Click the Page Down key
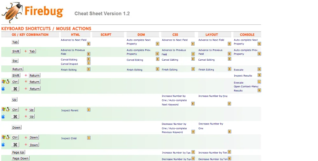The image size is (318, 161). (20, 158)
